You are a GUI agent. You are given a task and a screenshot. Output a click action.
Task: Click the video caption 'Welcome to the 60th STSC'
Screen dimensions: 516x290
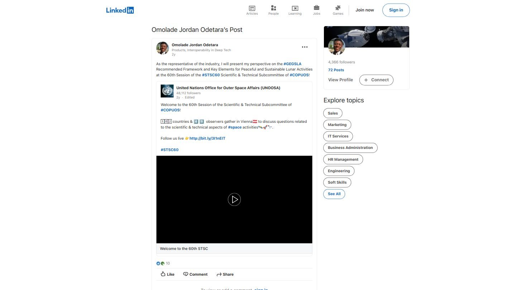[184, 248]
